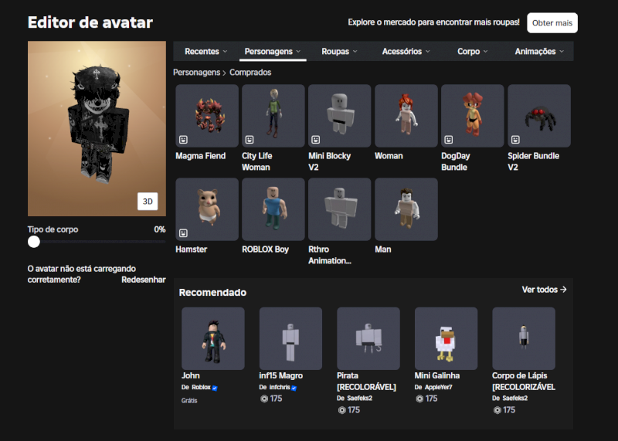Pick the Mini Blocky V2 character

pyautogui.click(x=339, y=116)
